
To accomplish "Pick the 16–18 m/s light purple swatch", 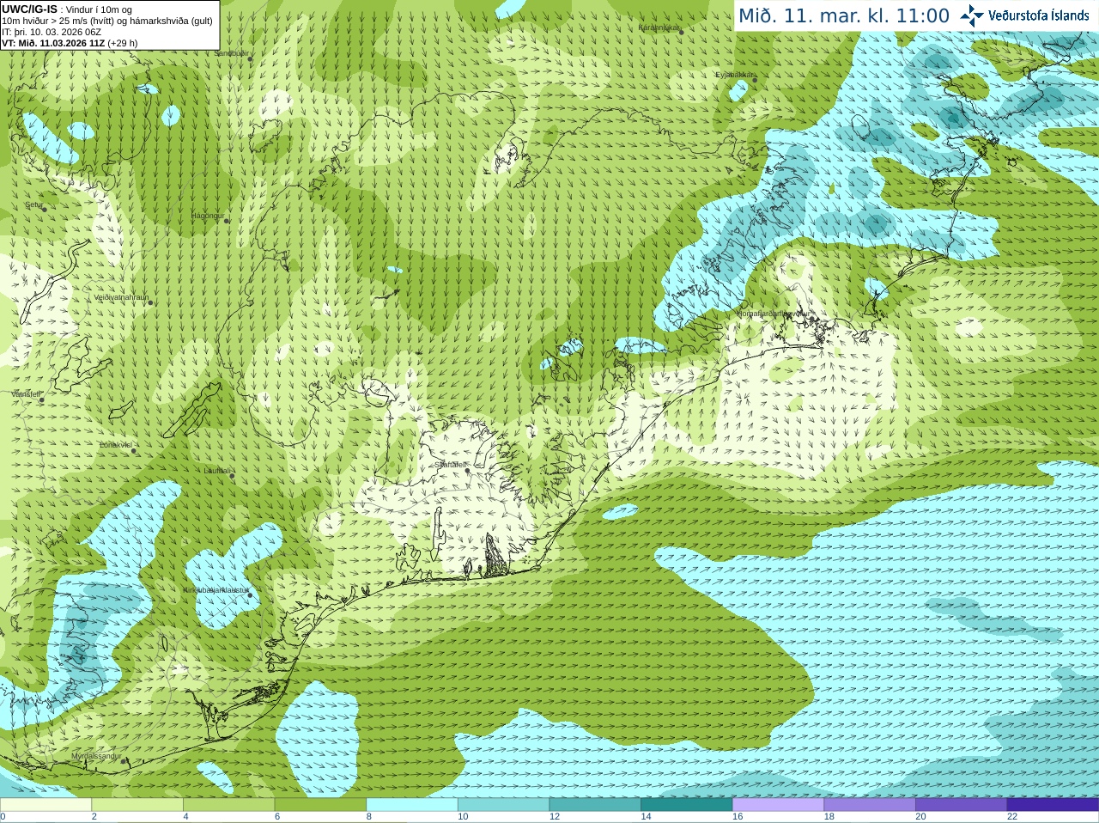I will point(778,805).
